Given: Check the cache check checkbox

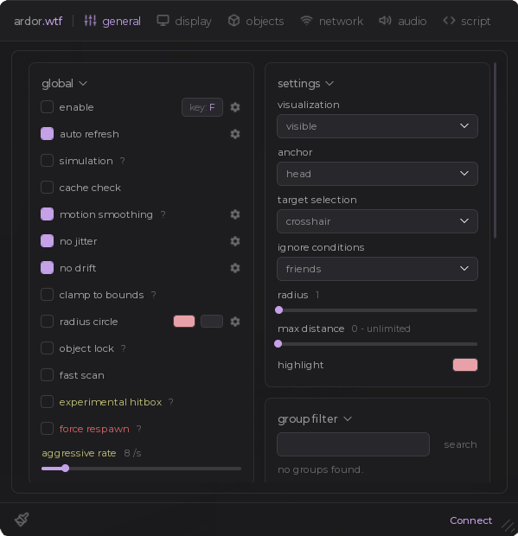Looking at the screenshot, I should [48, 188].
